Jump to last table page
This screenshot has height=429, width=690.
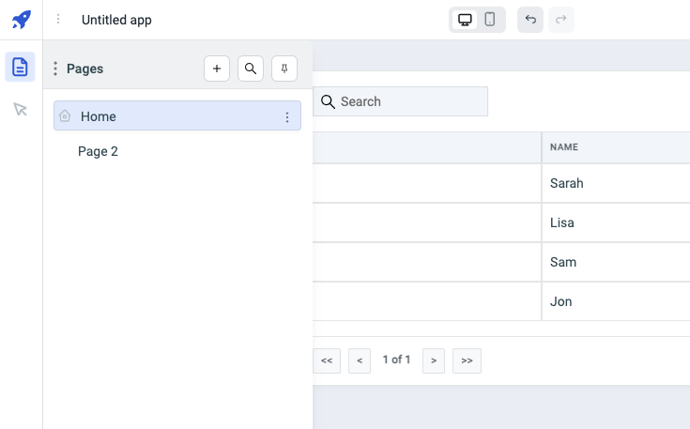467,360
